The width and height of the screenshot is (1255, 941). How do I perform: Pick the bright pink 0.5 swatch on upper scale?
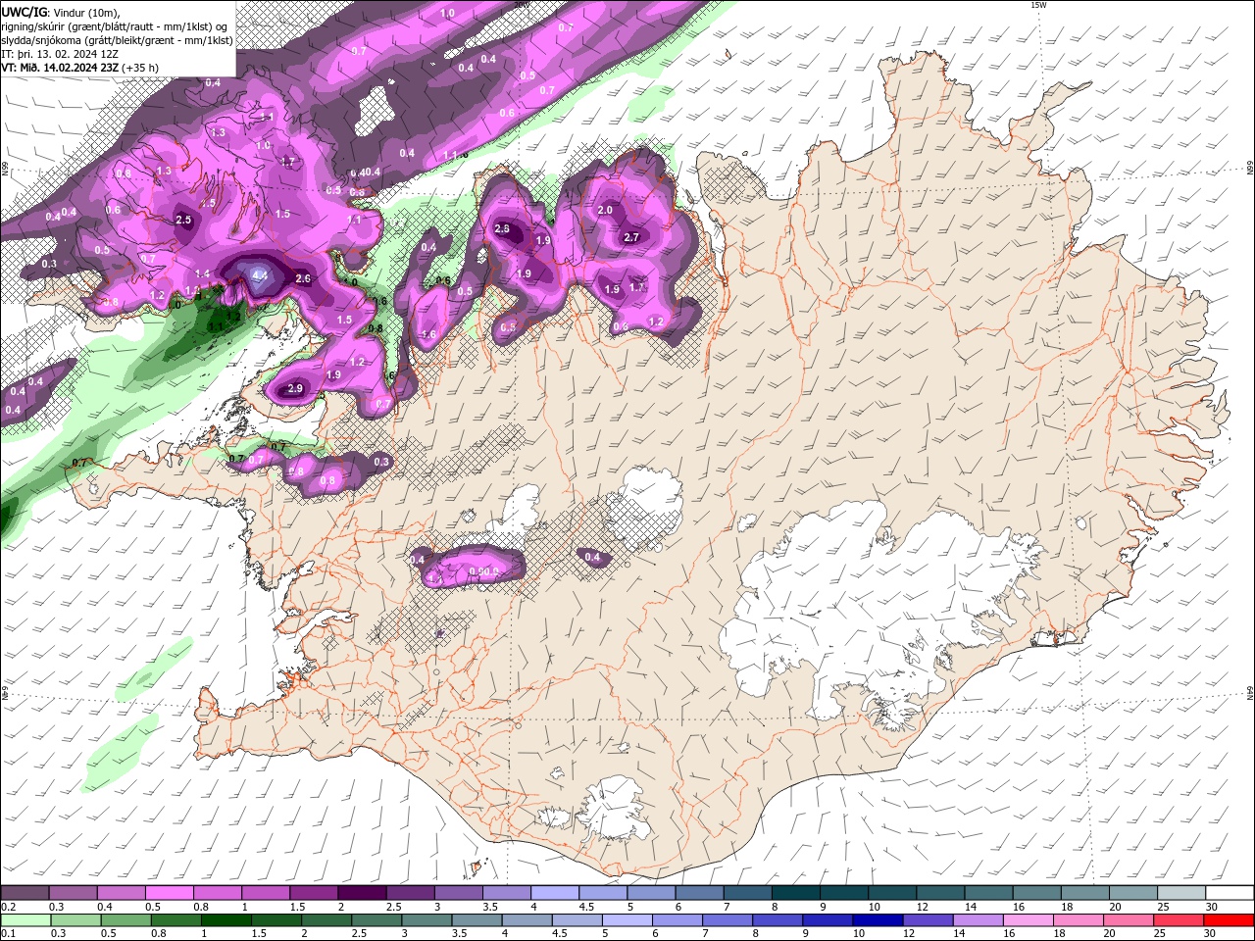(x=171, y=893)
